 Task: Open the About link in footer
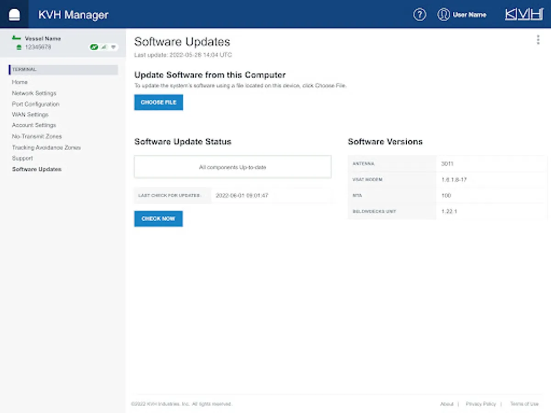point(447,404)
